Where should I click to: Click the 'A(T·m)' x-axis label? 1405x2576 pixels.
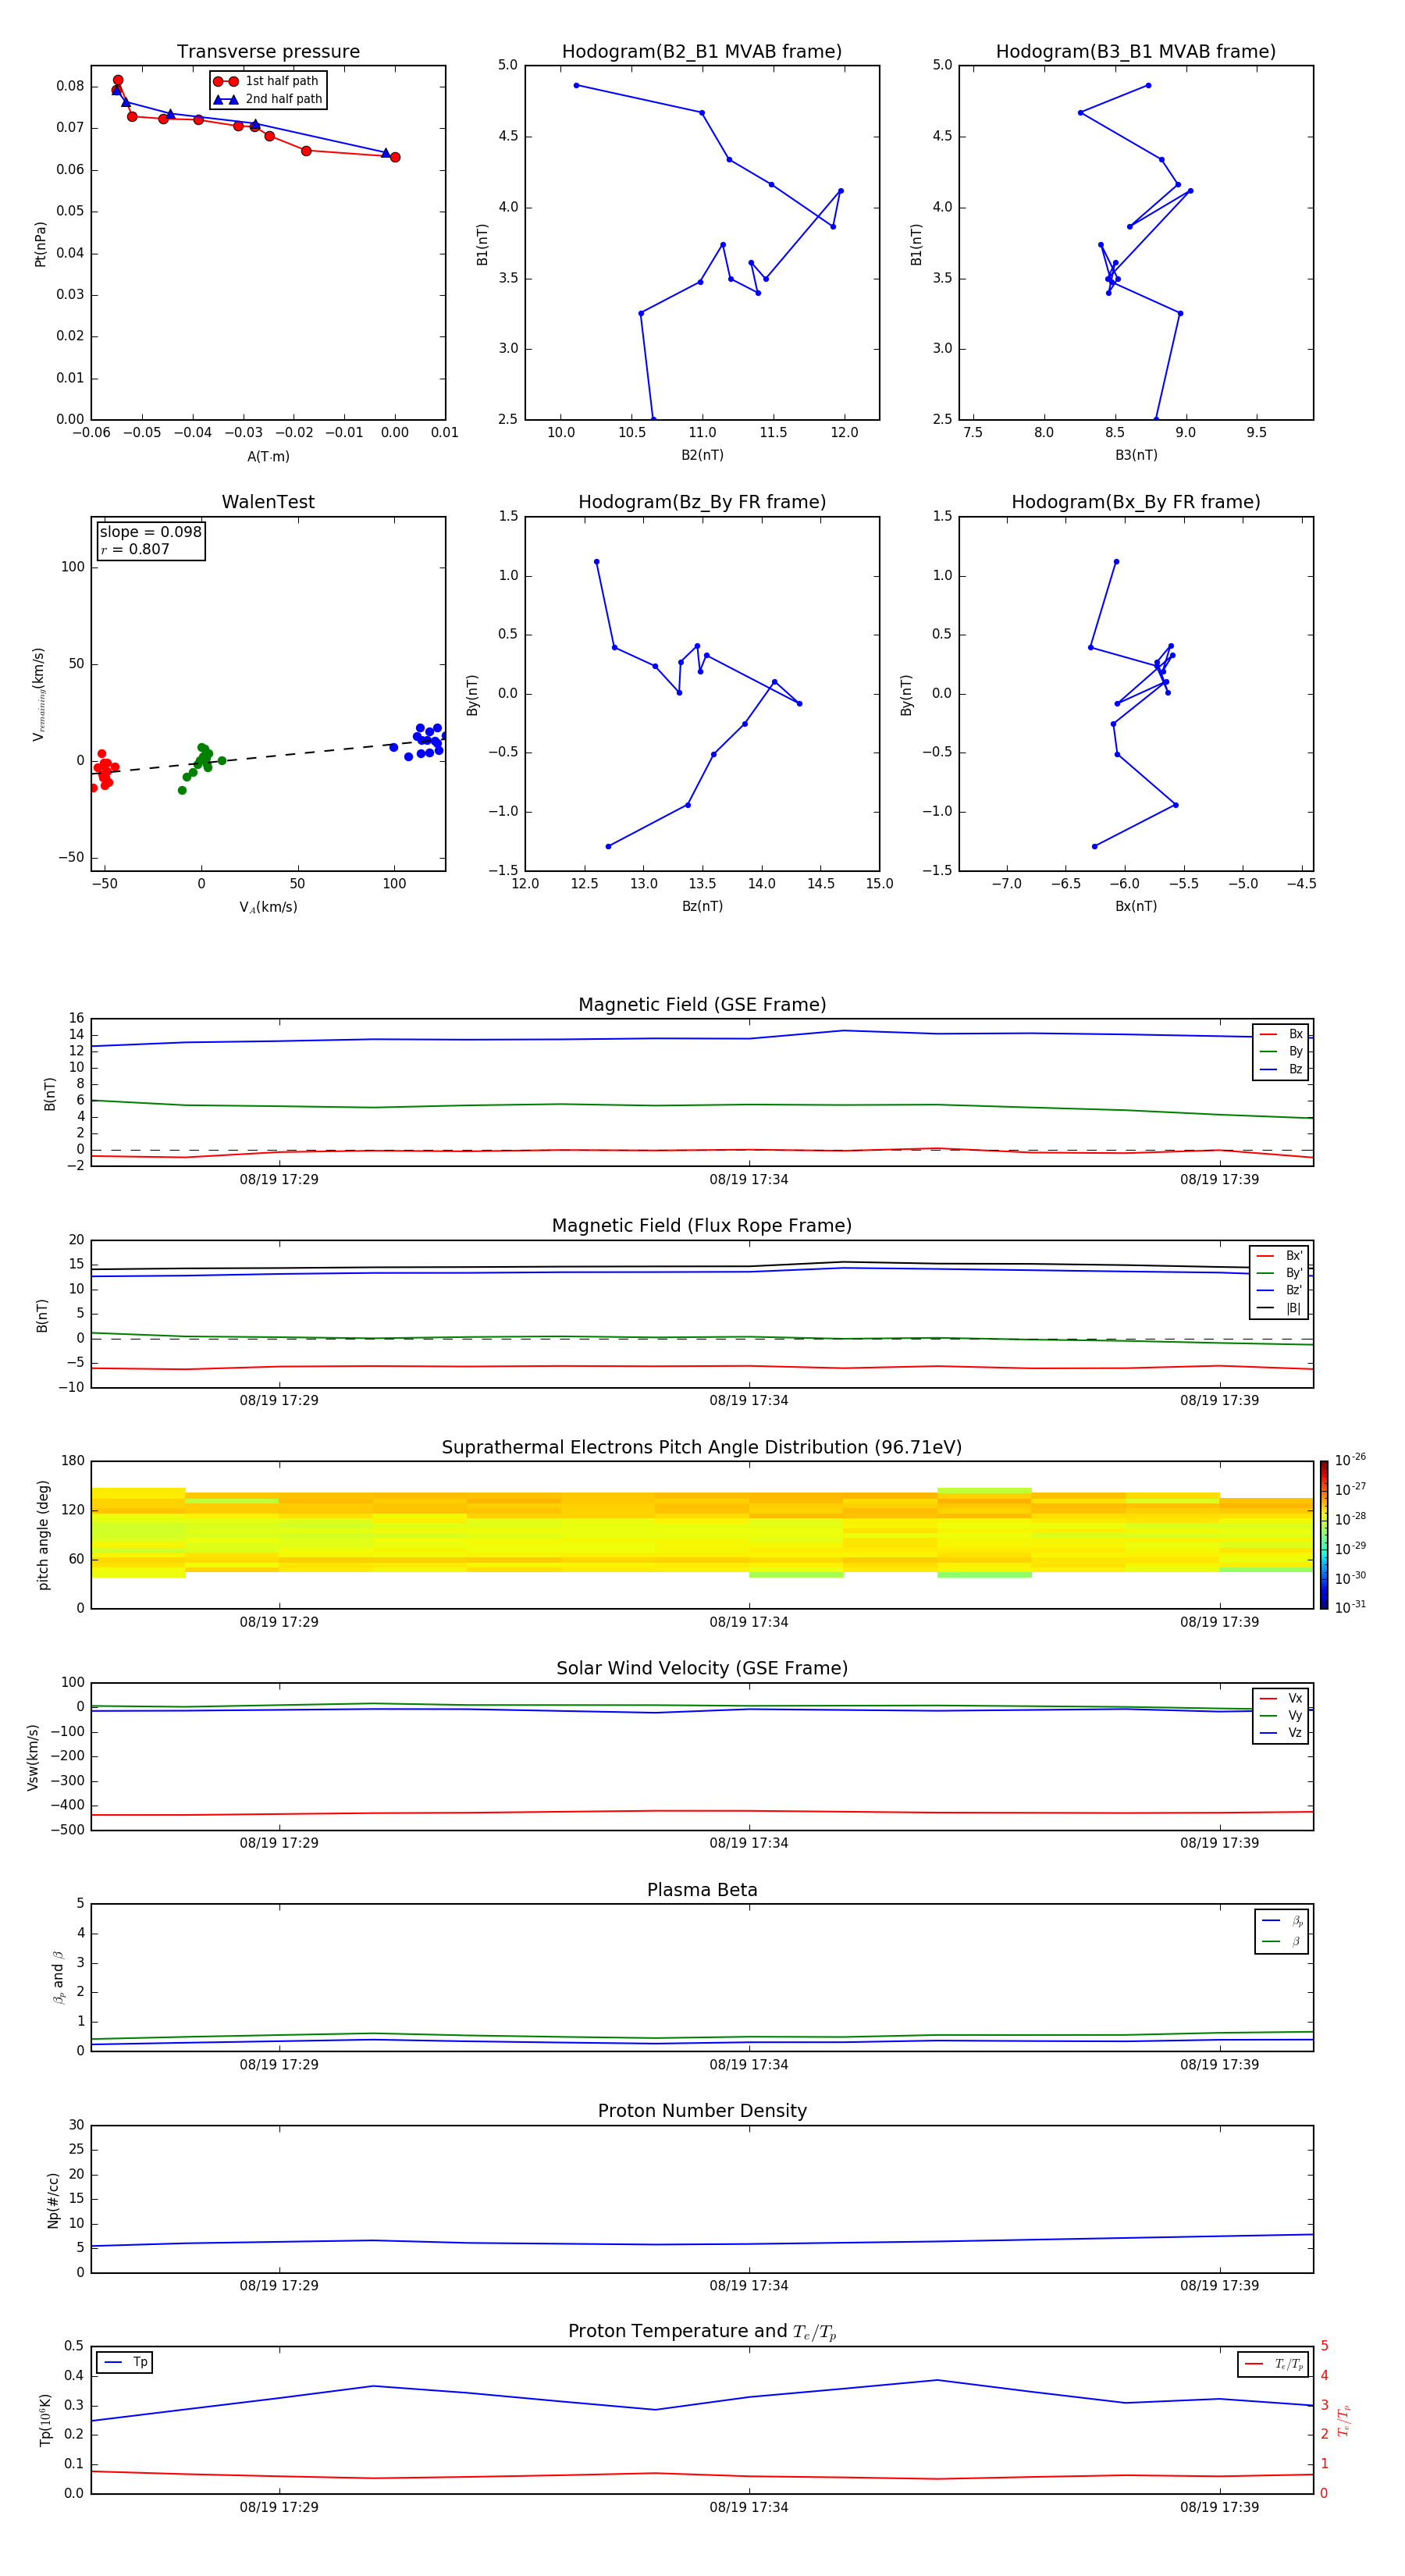(x=268, y=457)
